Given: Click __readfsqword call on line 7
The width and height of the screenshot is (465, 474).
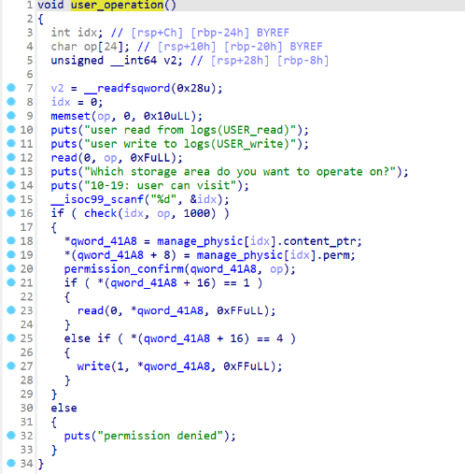Looking at the screenshot, I should [127, 88].
